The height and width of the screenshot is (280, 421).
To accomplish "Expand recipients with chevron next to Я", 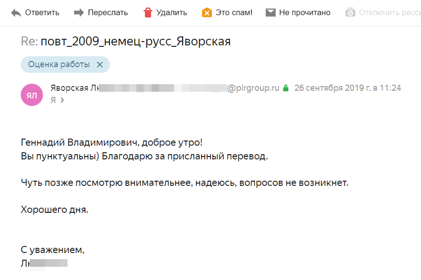I will tap(62, 100).
